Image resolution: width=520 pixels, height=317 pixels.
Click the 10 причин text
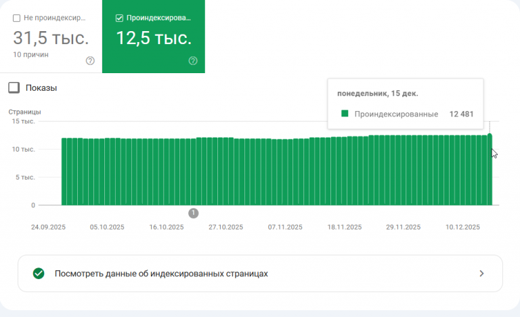30,54
